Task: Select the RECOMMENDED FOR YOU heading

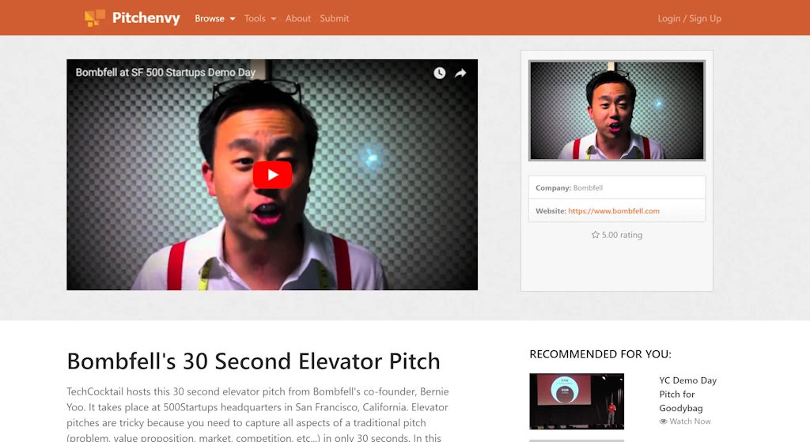Action: click(600, 354)
